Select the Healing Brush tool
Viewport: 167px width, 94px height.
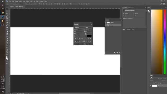click(7, 23)
